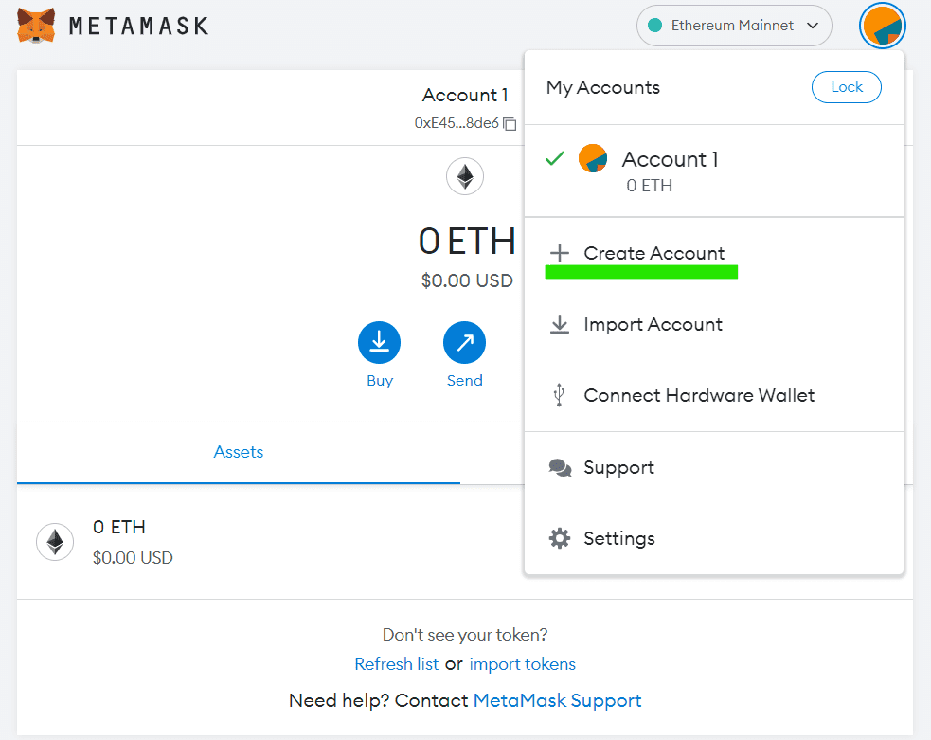The width and height of the screenshot is (931, 740).
Task: Choose Create Account from the menu
Action: point(714,254)
